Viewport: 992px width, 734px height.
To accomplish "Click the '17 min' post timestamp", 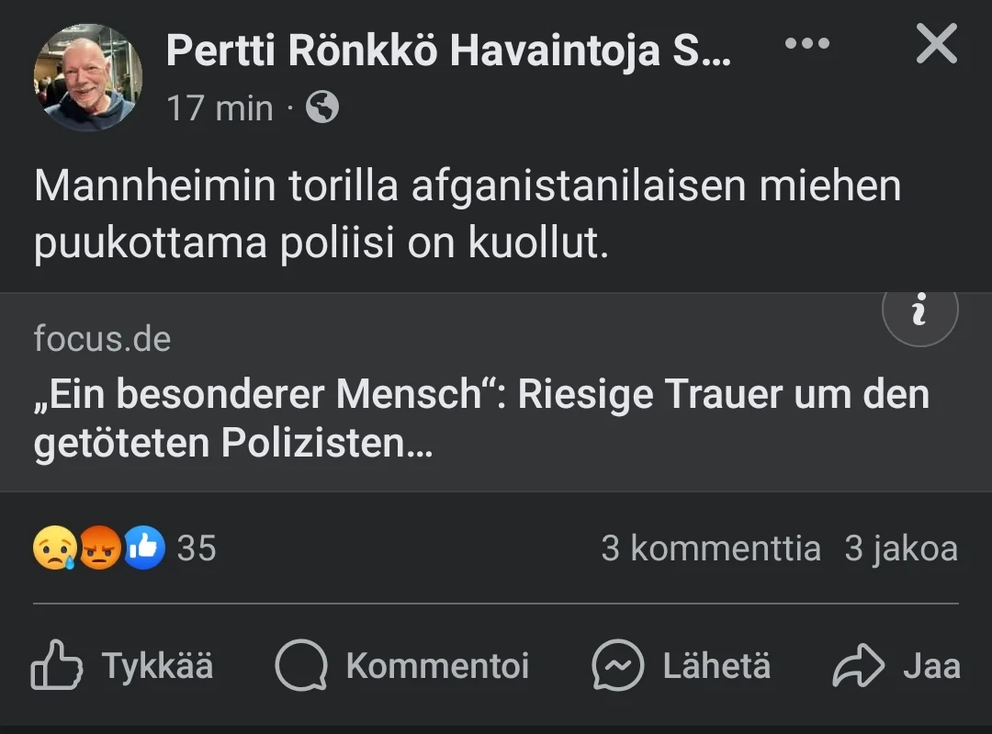I will 220,108.
